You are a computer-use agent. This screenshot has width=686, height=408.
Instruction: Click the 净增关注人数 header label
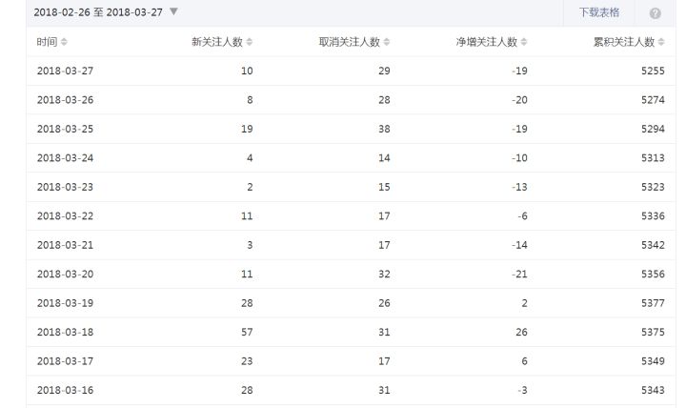[x=487, y=42]
